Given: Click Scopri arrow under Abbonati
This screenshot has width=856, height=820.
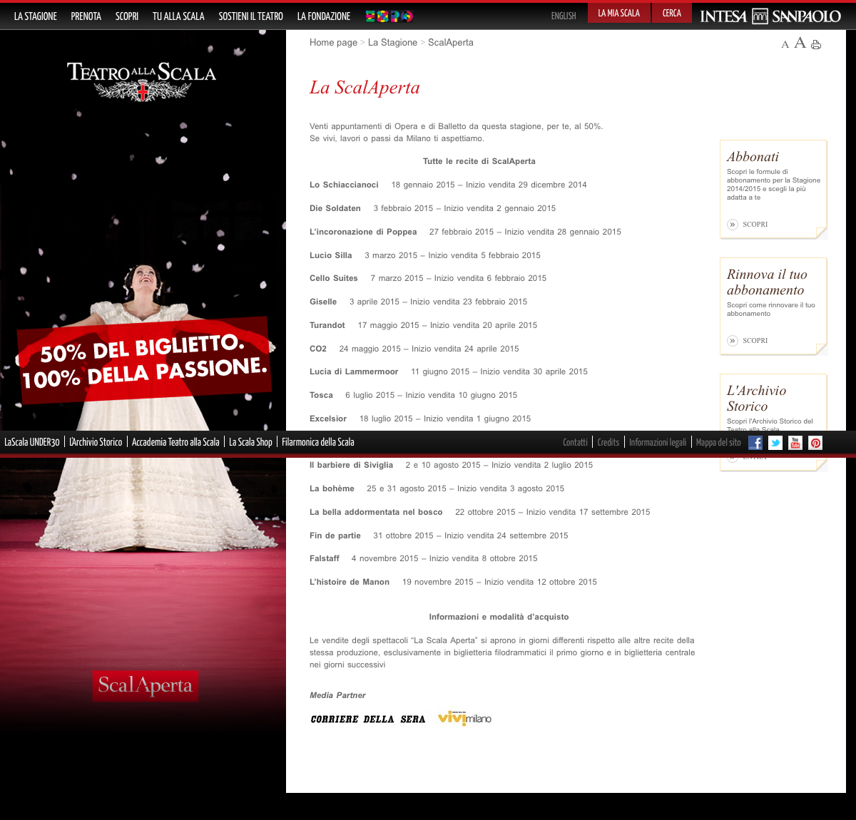Looking at the screenshot, I should (733, 225).
